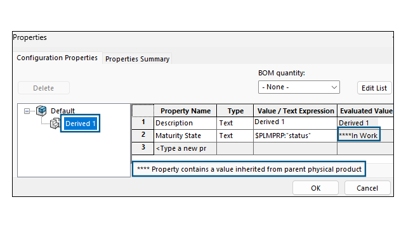Click the Default configuration cube icon
The image size is (406, 228).
41,111
